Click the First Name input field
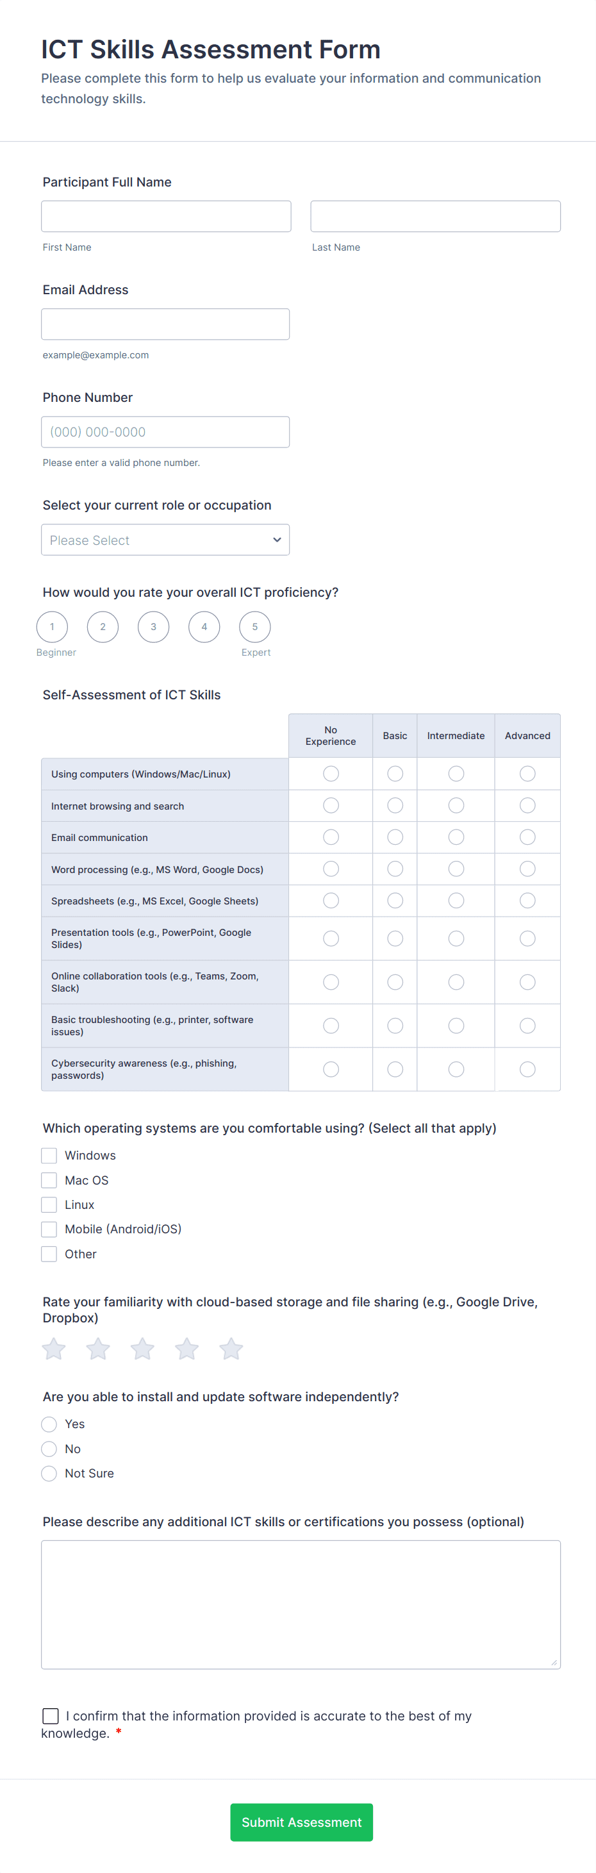The width and height of the screenshot is (596, 1873). [x=166, y=217]
